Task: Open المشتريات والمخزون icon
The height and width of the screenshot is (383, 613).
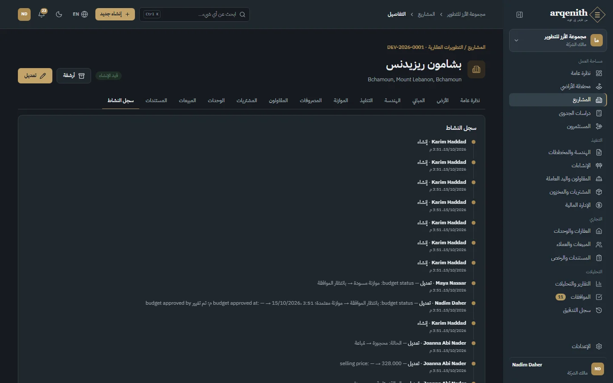Action: (599, 192)
